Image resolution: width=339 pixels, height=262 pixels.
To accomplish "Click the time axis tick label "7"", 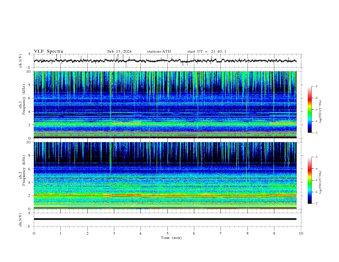I will point(221,233).
